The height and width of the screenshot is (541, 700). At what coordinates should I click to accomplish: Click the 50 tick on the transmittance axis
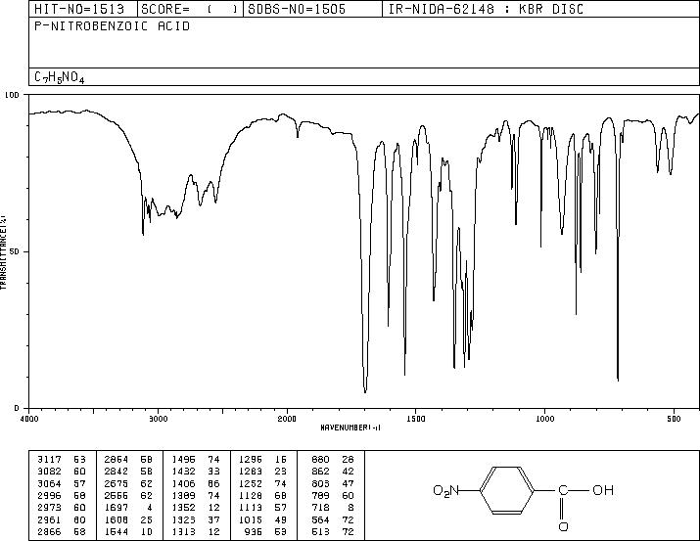point(14,251)
